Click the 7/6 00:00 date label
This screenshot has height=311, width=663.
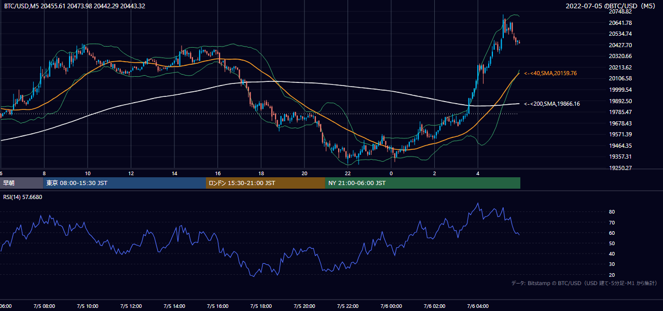(391, 306)
